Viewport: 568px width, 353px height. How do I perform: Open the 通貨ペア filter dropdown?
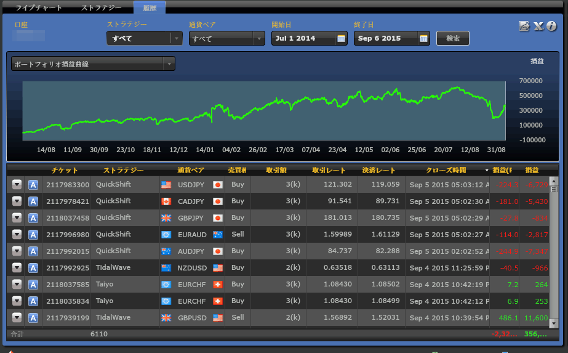click(226, 38)
